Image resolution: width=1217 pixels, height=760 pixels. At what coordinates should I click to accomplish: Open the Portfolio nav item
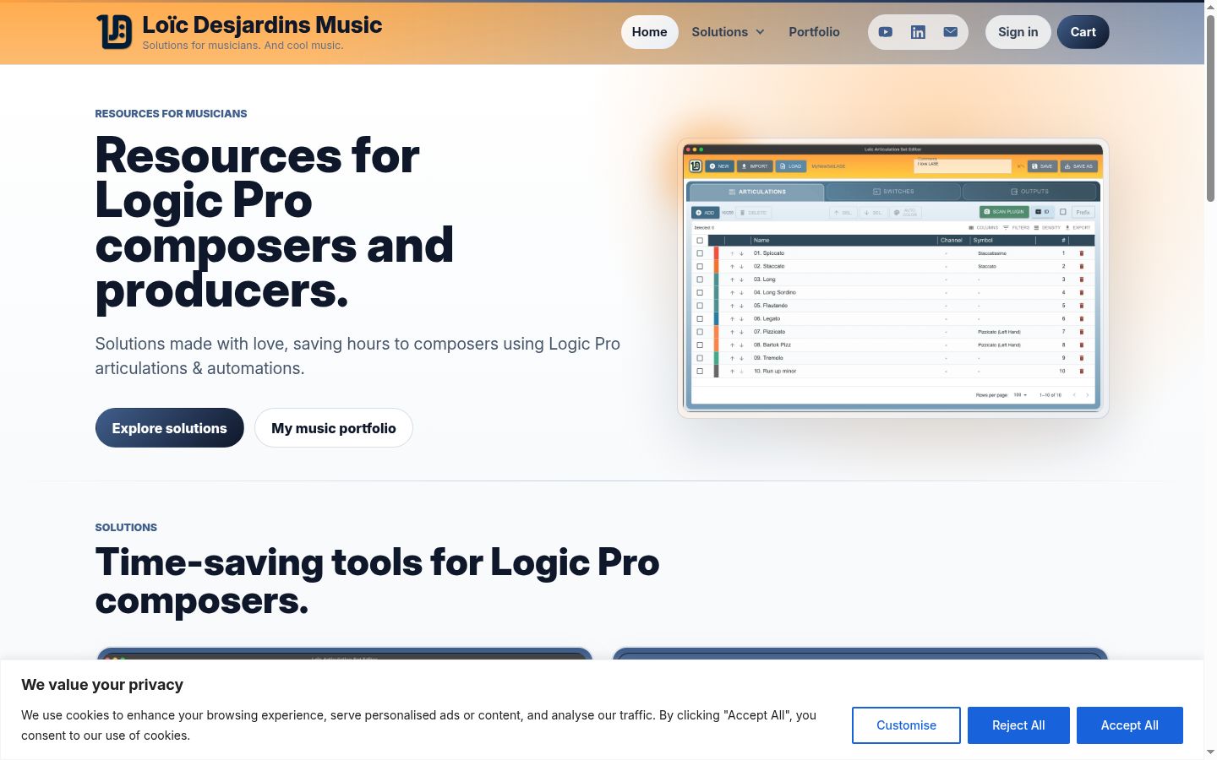[x=814, y=32]
